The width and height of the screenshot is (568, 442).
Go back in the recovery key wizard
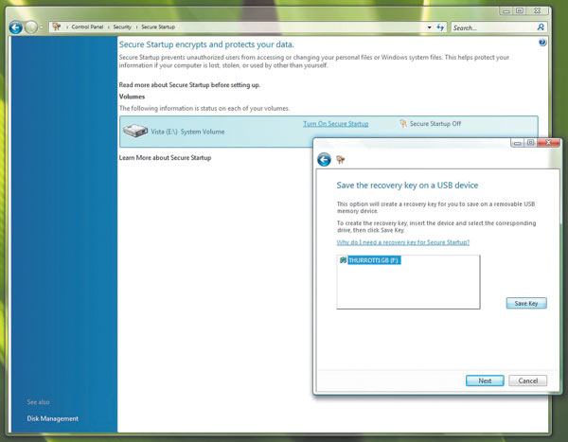(324, 159)
